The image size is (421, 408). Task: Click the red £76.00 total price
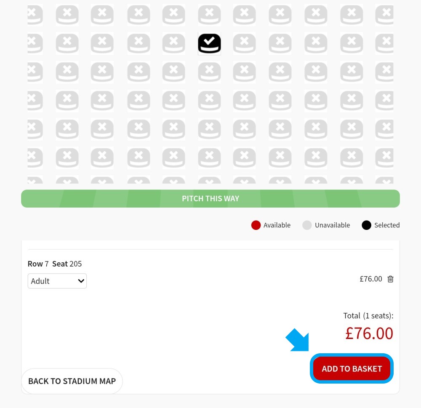(x=369, y=333)
